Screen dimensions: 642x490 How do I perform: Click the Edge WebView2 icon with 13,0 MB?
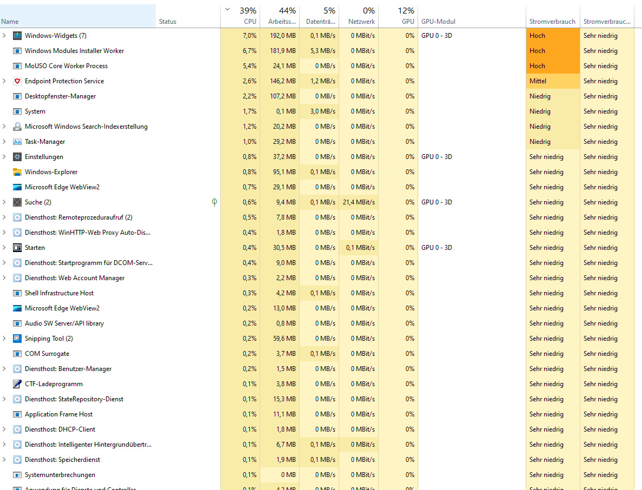tap(17, 308)
